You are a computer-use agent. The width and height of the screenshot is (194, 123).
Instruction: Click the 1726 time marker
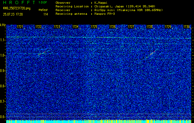pyautogui.click(x=113, y=27)
